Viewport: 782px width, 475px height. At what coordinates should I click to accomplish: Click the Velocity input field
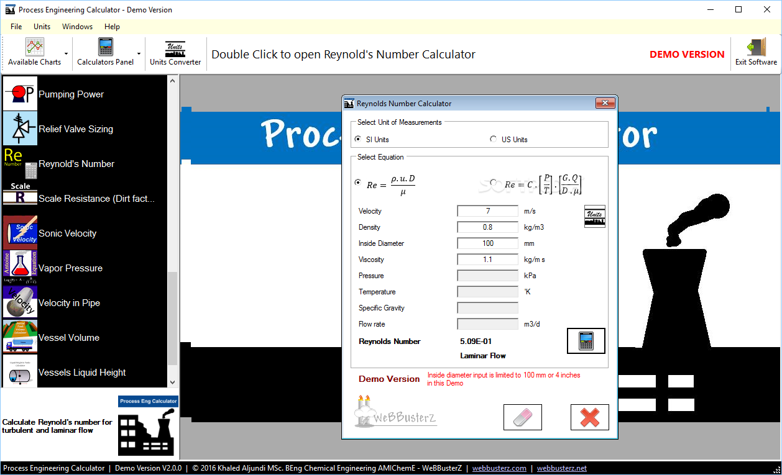488,211
